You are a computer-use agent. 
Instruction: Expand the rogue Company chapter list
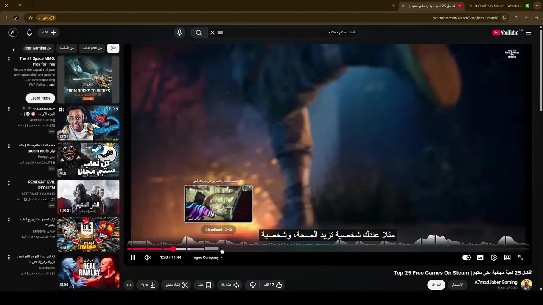207,258
